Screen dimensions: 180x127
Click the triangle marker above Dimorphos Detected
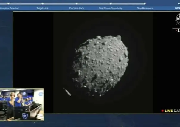point(8,4)
